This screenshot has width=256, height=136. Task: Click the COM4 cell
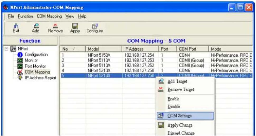(184, 55)
